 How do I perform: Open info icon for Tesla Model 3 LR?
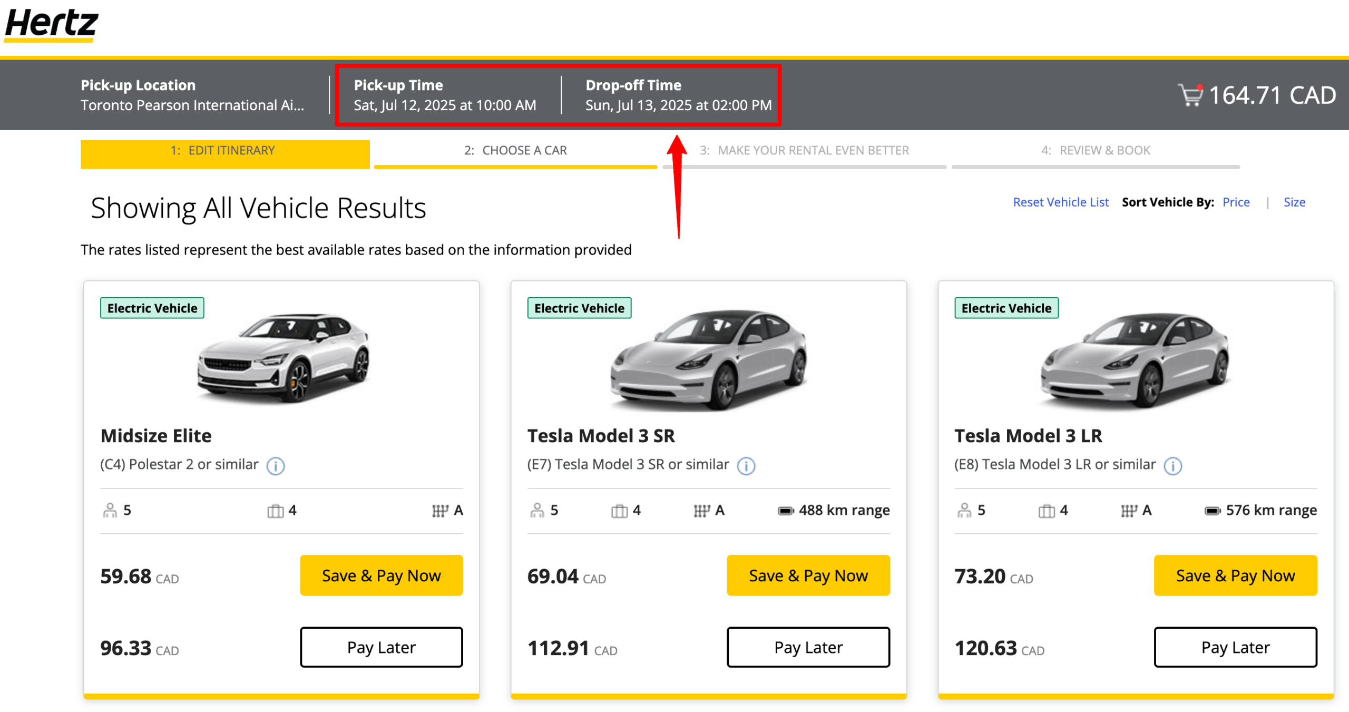[x=1172, y=465]
